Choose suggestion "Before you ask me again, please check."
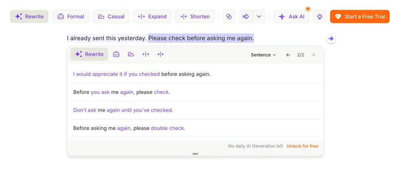This screenshot has width=404, height=190. [x=195, y=92]
